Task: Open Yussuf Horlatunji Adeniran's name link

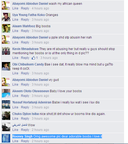Action: pos(32,102)
